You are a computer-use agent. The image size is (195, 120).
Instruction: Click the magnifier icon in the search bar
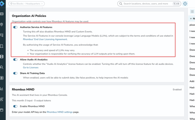121,4
